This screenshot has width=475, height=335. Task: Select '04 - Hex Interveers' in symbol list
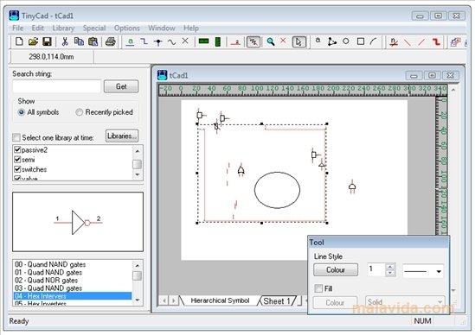click(x=73, y=295)
